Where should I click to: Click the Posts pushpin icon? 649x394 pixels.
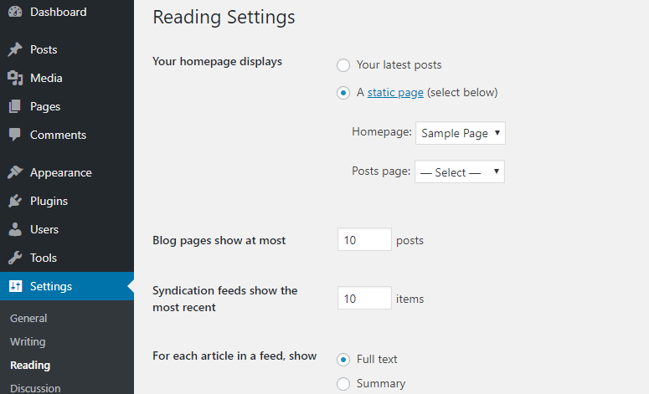click(x=15, y=49)
